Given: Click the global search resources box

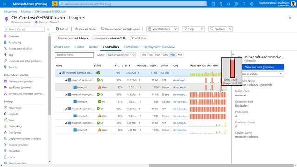Looking at the screenshot, I should tap(133, 4).
